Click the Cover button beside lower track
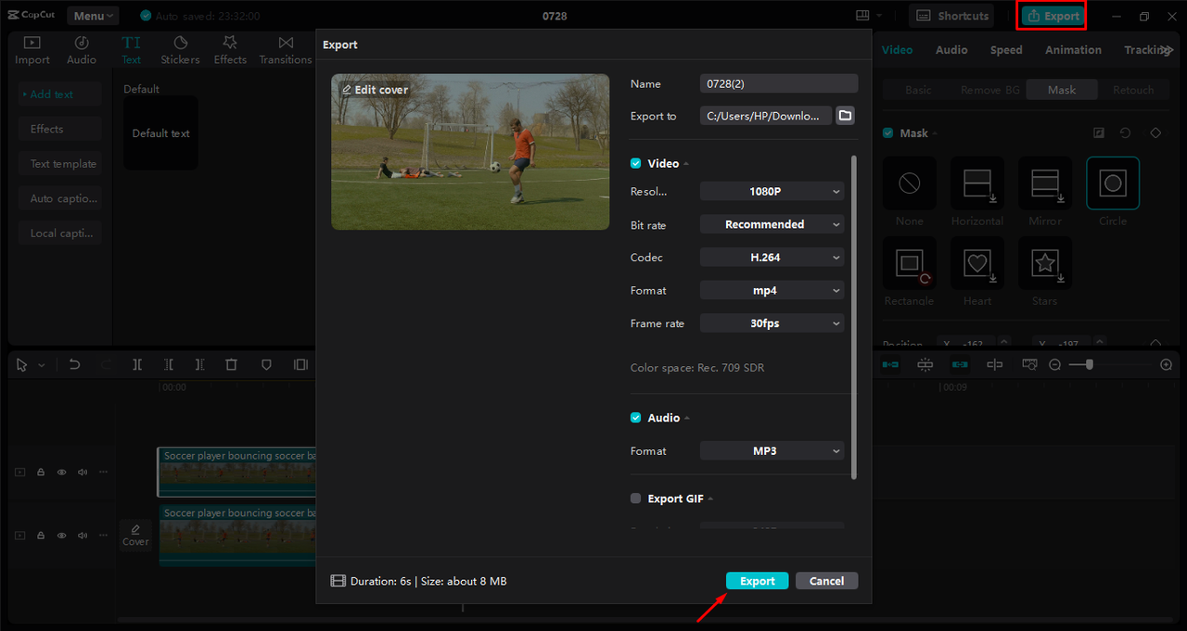1187x631 pixels. pyautogui.click(x=135, y=536)
